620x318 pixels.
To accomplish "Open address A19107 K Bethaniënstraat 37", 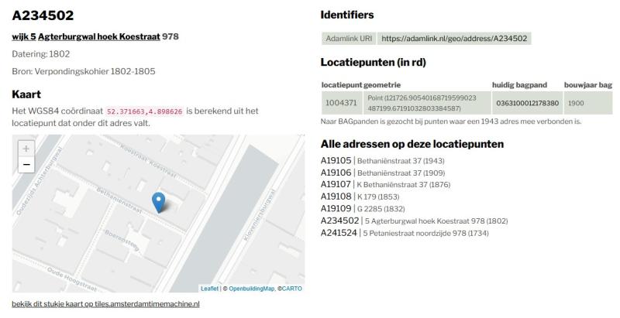I will [x=336, y=184].
